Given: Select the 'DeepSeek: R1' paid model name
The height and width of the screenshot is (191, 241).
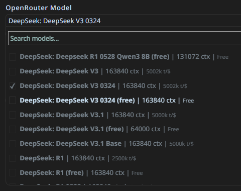Looking at the screenshot, I should (42, 158).
